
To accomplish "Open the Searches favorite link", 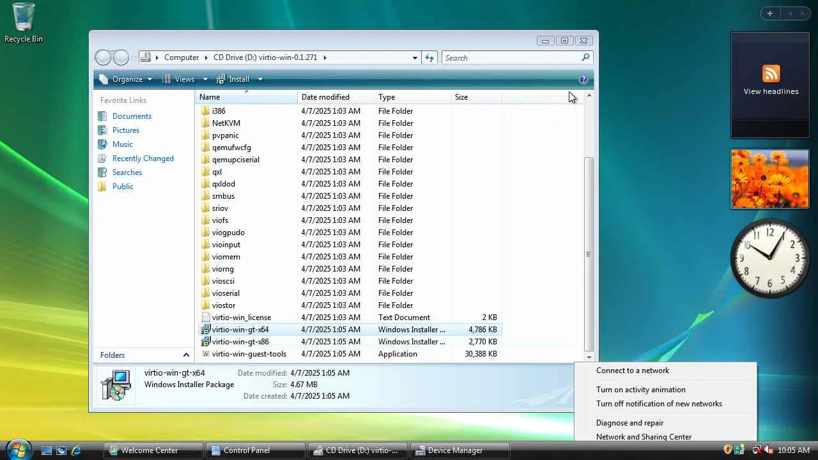I will point(127,172).
